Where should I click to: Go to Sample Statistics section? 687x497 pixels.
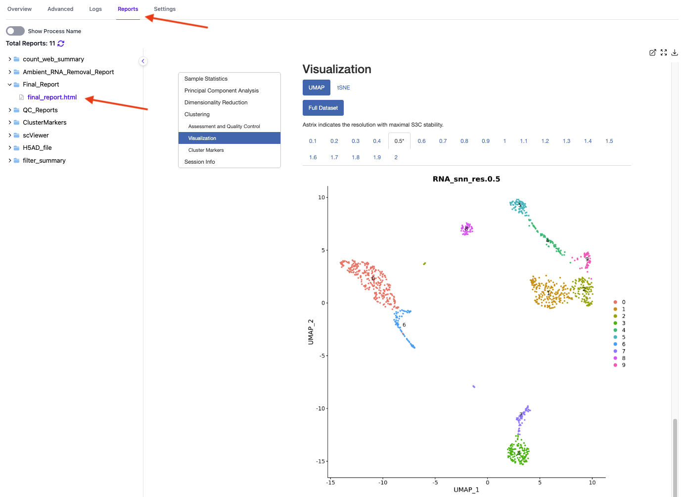coord(229,79)
